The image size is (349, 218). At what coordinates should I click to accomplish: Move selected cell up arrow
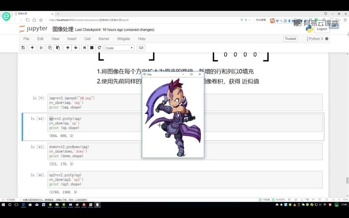pyautogui.click(x=68, y=48)
